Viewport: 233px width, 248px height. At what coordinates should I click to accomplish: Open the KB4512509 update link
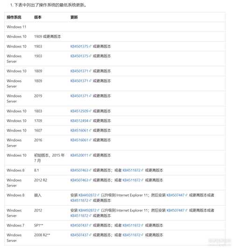[81, 111]
